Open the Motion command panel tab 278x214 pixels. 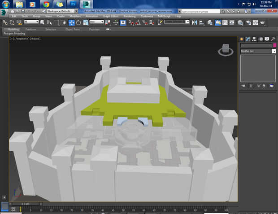261,39
